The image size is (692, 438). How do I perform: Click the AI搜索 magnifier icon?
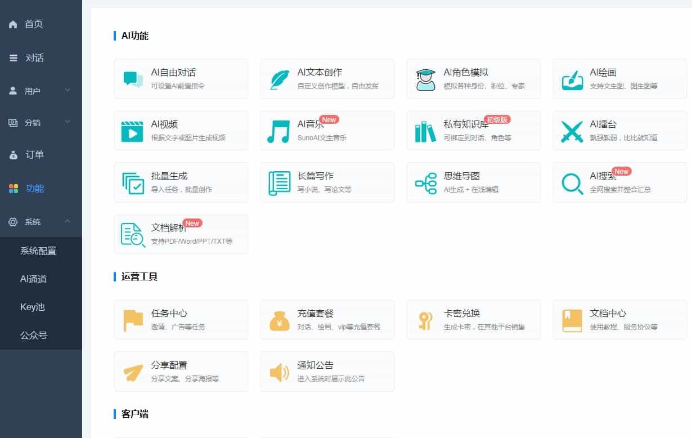(x=572, y=184)
